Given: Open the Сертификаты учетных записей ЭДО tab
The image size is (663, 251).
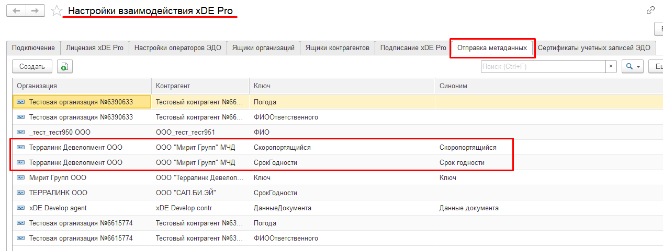Looking at the screenshot, I should tap(594, 47).
